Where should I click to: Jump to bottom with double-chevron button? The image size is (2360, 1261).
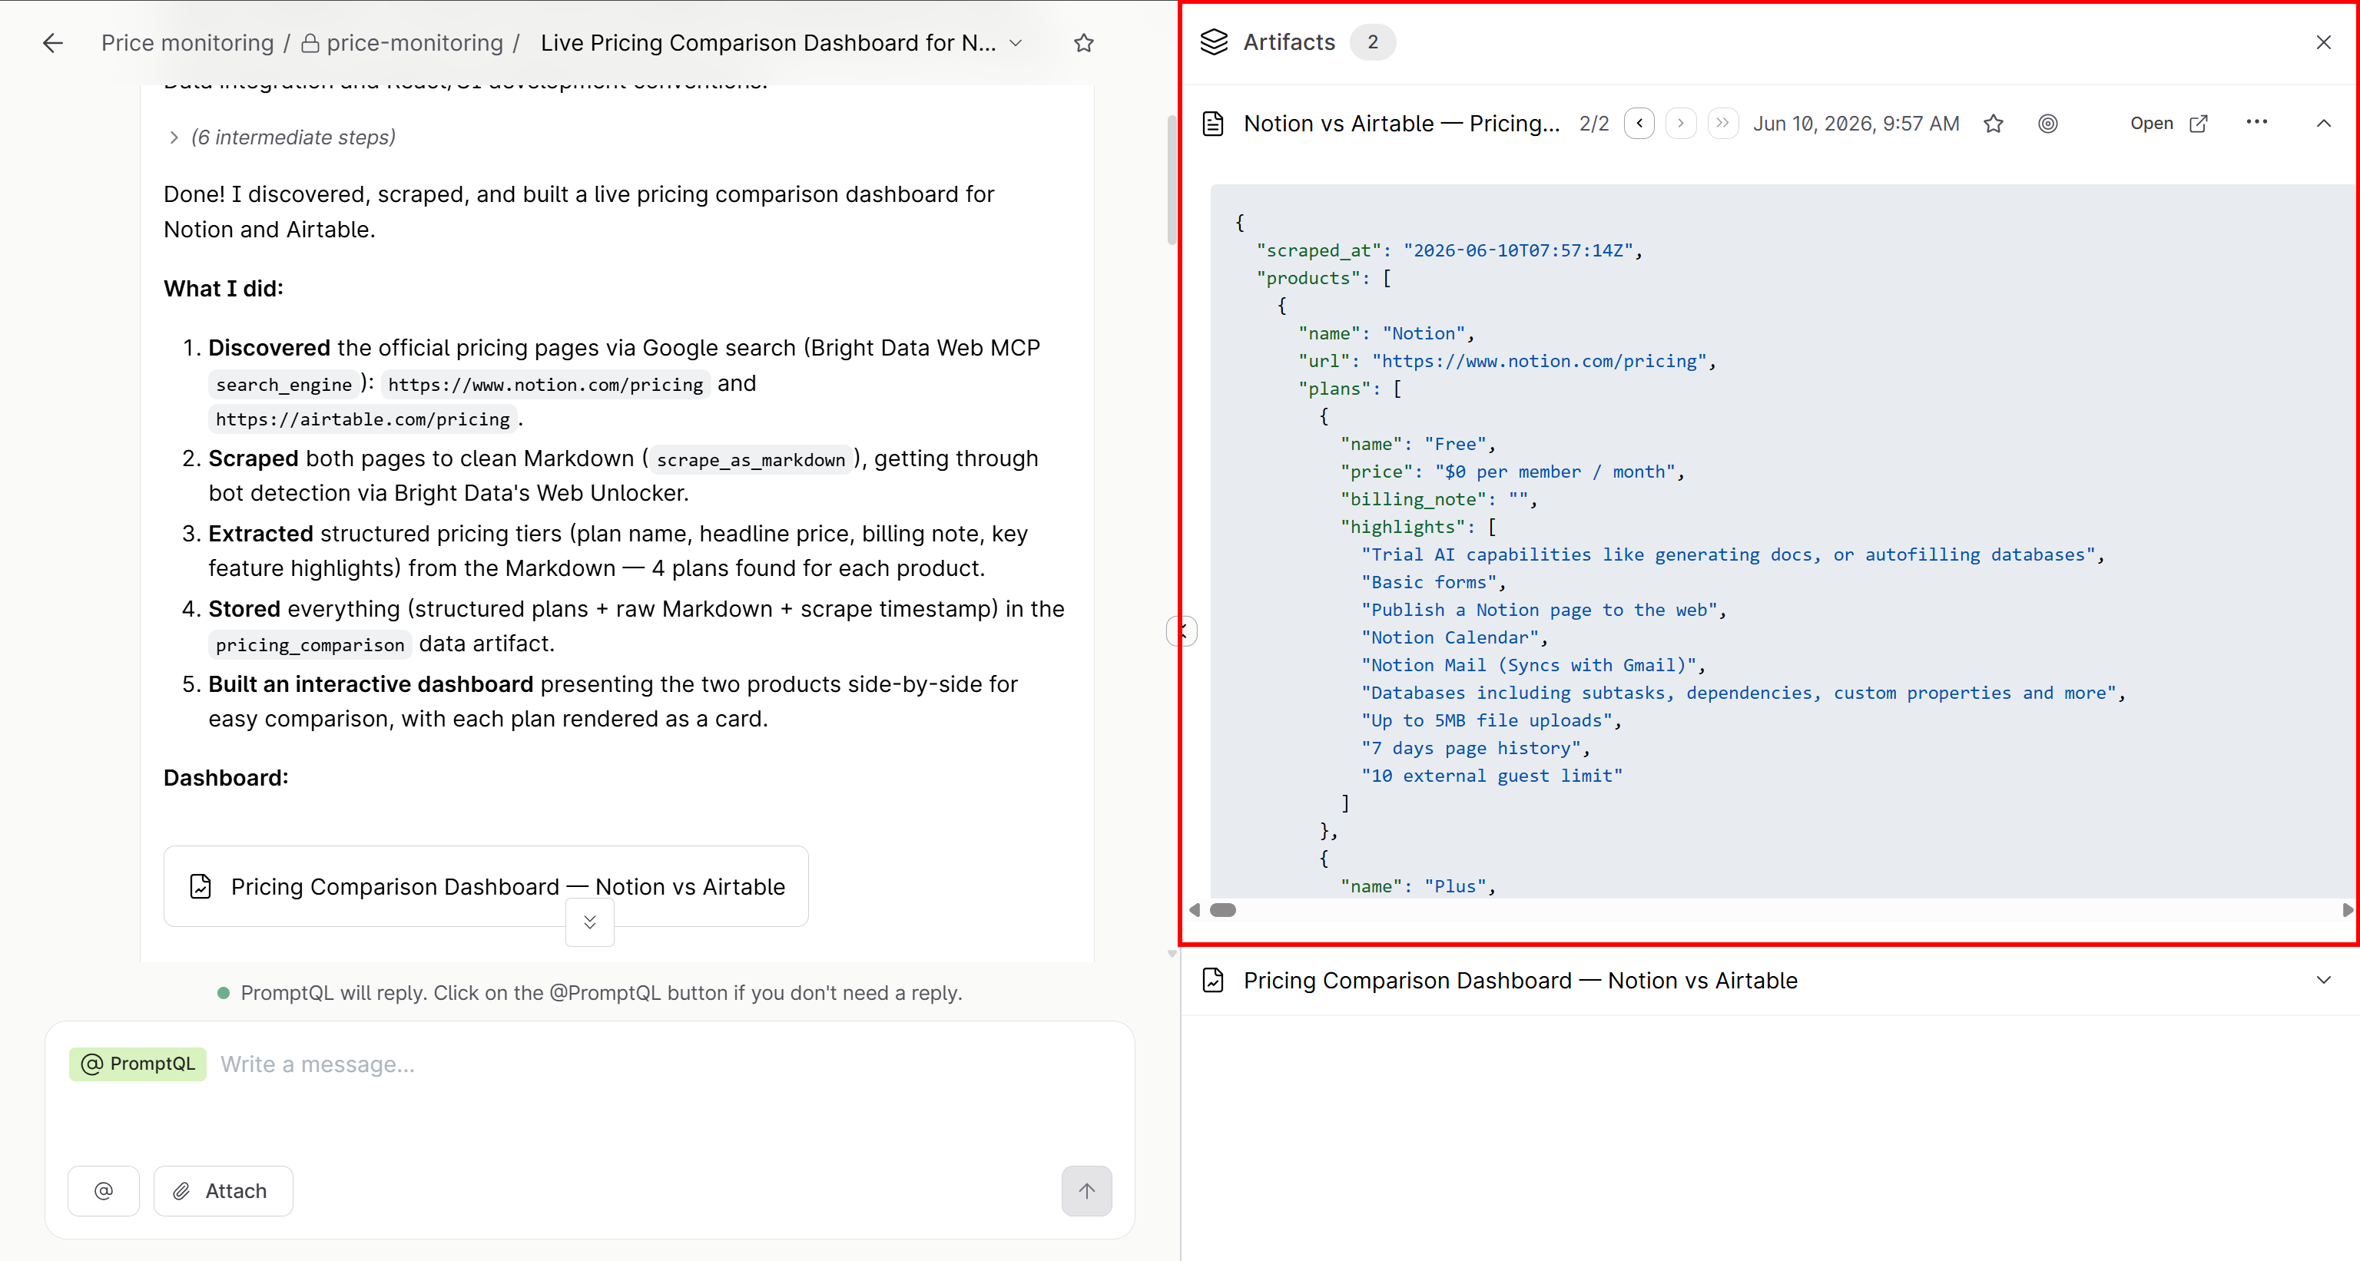(590, 922)
